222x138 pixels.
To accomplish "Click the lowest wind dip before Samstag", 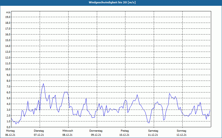I will [x=149, y=123].
